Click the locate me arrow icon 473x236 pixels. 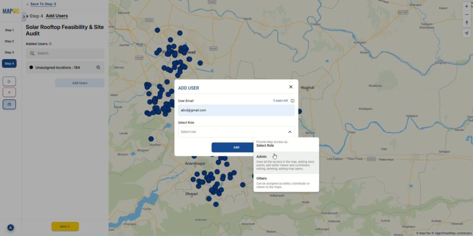(x=467, y=33)
